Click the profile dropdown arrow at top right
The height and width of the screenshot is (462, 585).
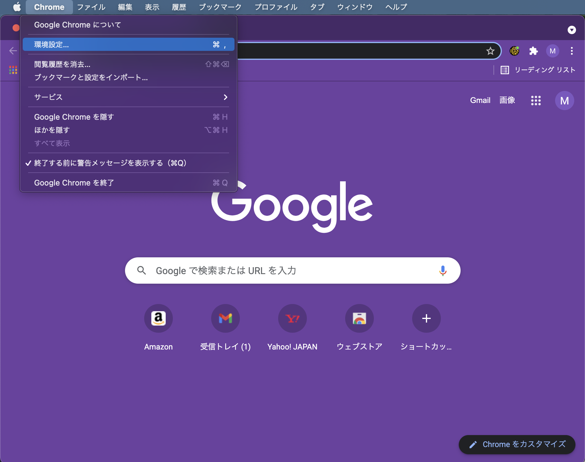572,30
